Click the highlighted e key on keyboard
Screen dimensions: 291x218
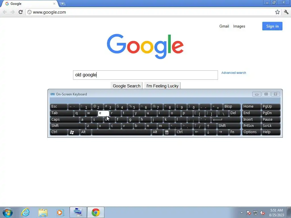point(103,113)
